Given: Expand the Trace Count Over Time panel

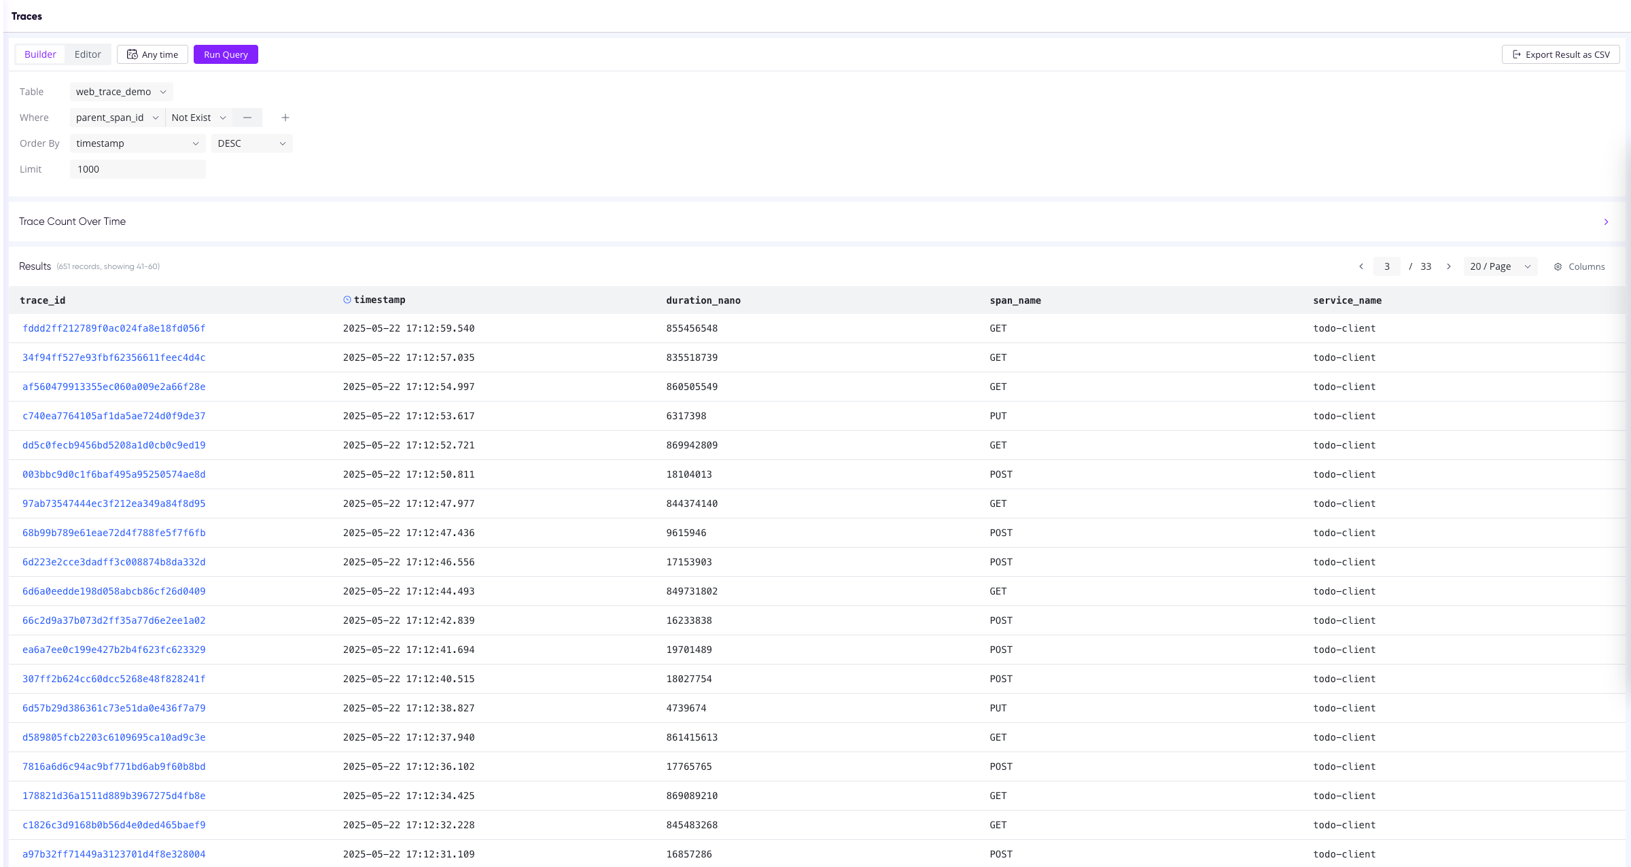Looking at the screenshot, I should 1606,222.
